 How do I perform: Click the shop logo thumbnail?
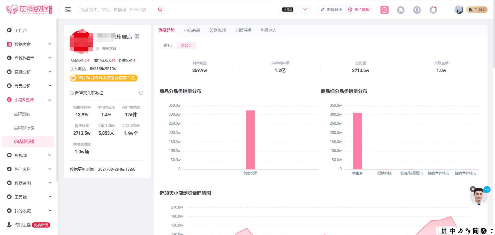pos(81,41)
